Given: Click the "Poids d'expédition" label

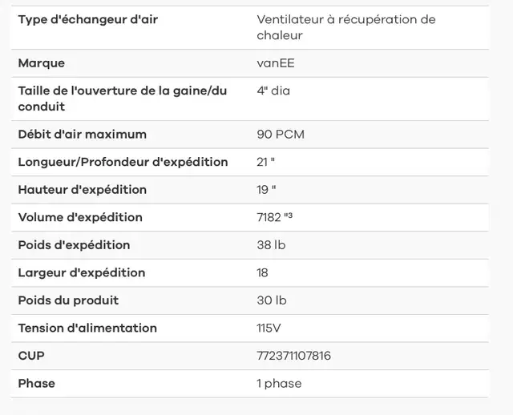Looking at the screenshot, I should coord(74,245).
